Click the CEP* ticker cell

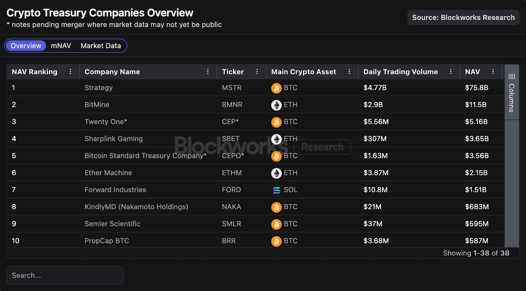click(230, 122)
